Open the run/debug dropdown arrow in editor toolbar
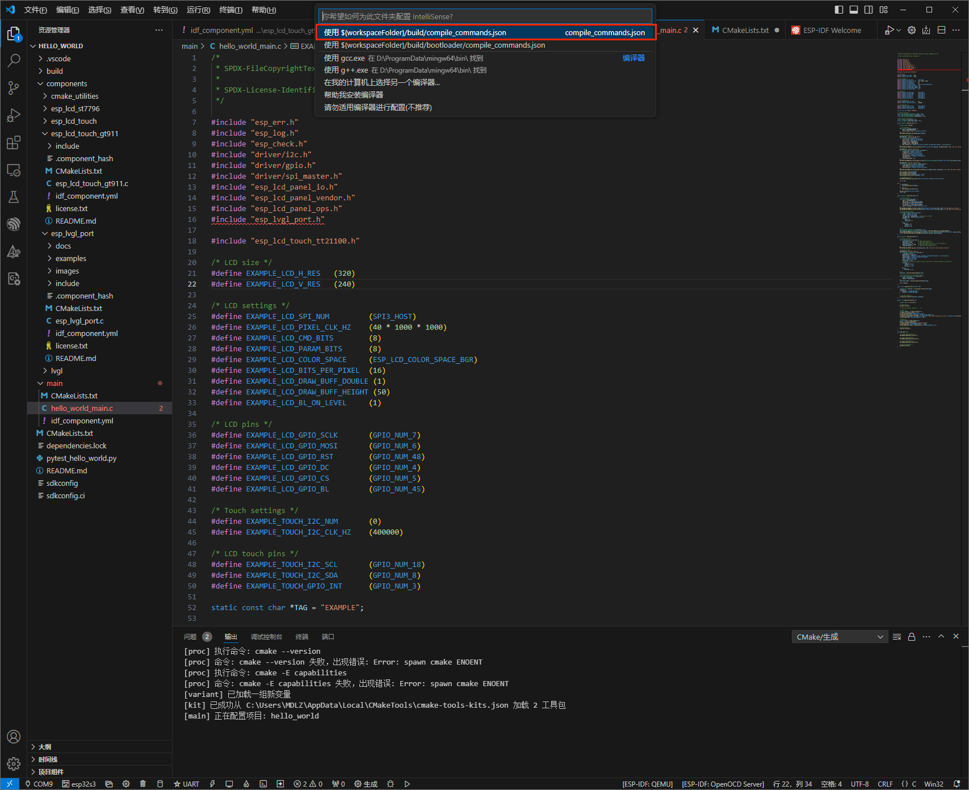 coord(899,30)
